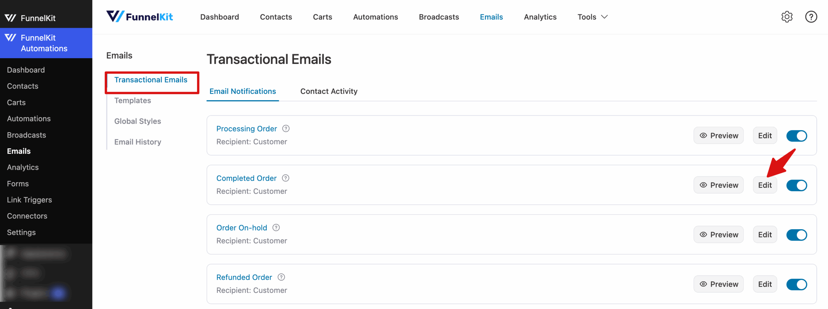This screenshot has height=309, width=828.
Task: Disable the Processing Order email toggle
Action: pos(796,136)
